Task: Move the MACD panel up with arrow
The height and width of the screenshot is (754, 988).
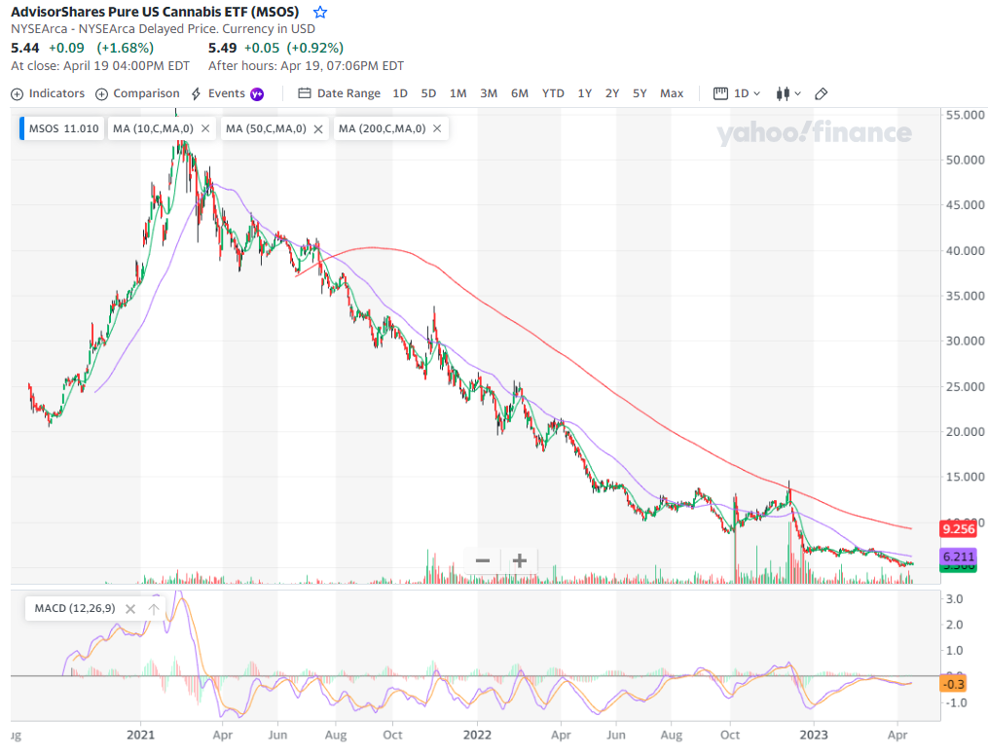Action: tap(153, 609)
